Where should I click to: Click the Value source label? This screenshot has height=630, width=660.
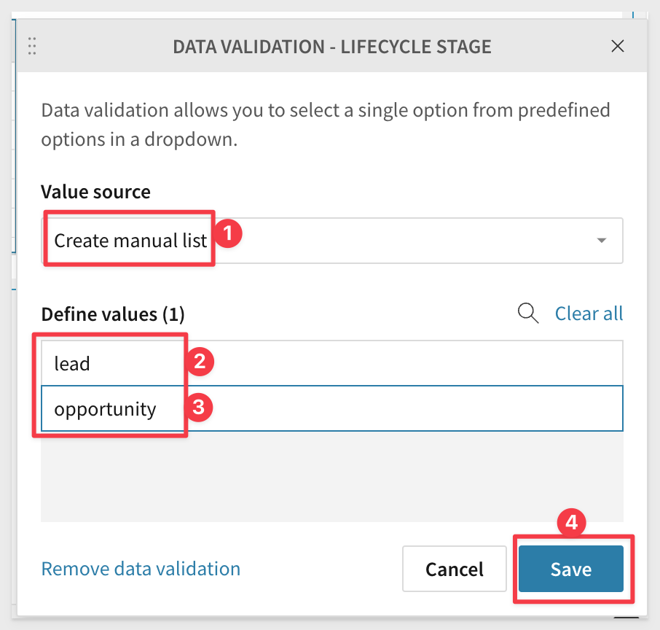coord(95,192)
